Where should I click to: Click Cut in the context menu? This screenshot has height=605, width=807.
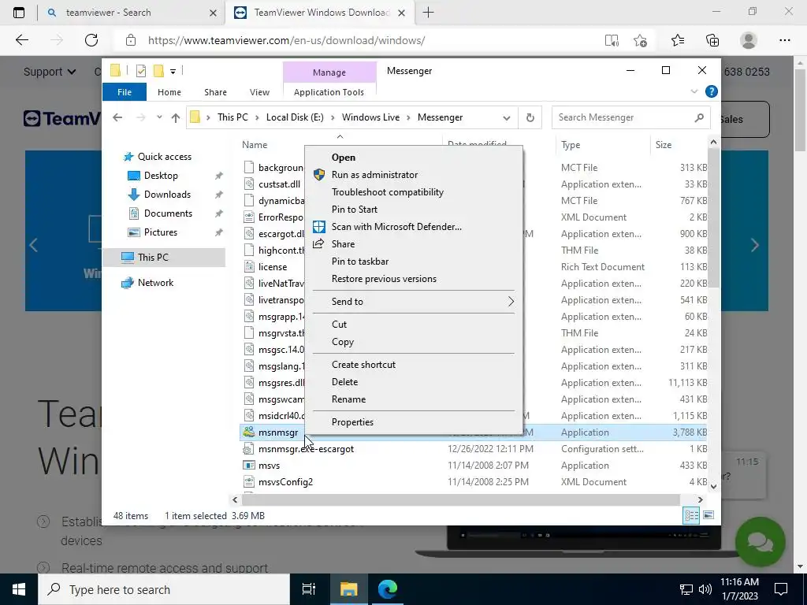[x=339, y=324]
